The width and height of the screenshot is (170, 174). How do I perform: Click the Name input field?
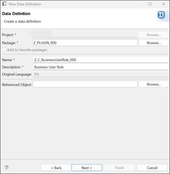click(x=101, y=60)
